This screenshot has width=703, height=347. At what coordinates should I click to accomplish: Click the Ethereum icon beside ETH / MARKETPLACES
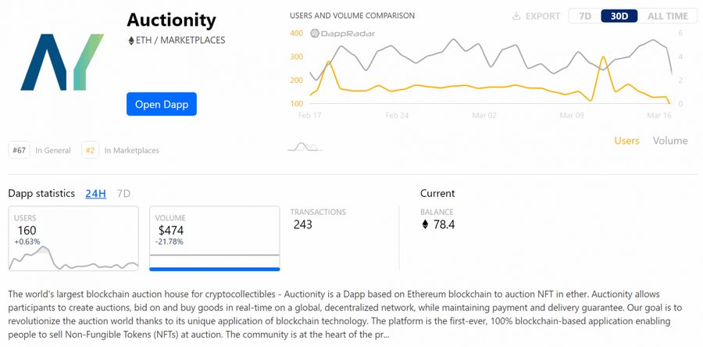tap(131, 41)
